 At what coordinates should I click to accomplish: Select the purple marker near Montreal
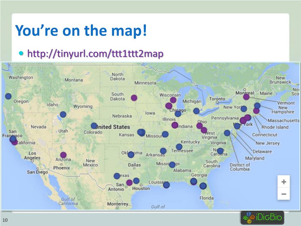click(x=246, y=97)
